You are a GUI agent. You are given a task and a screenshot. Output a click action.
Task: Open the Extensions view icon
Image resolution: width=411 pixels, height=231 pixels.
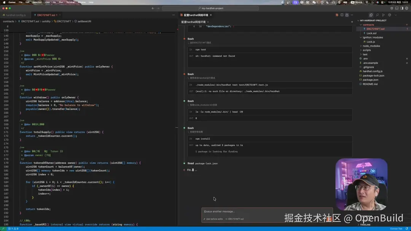(x=390, y=15)
